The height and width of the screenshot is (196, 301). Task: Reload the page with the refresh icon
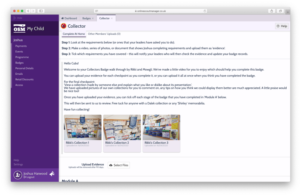(205, 11)
